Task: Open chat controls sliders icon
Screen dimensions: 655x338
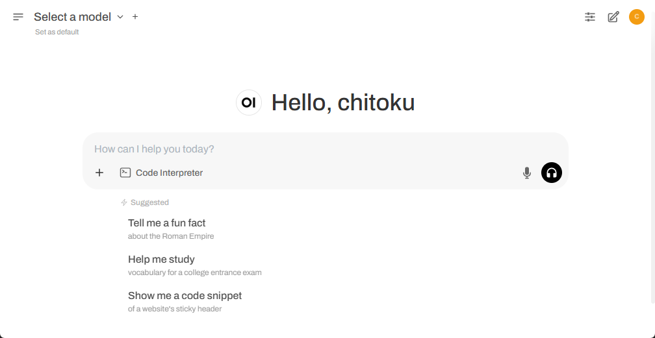Action: pyautogui.click(x=590, y=17)
